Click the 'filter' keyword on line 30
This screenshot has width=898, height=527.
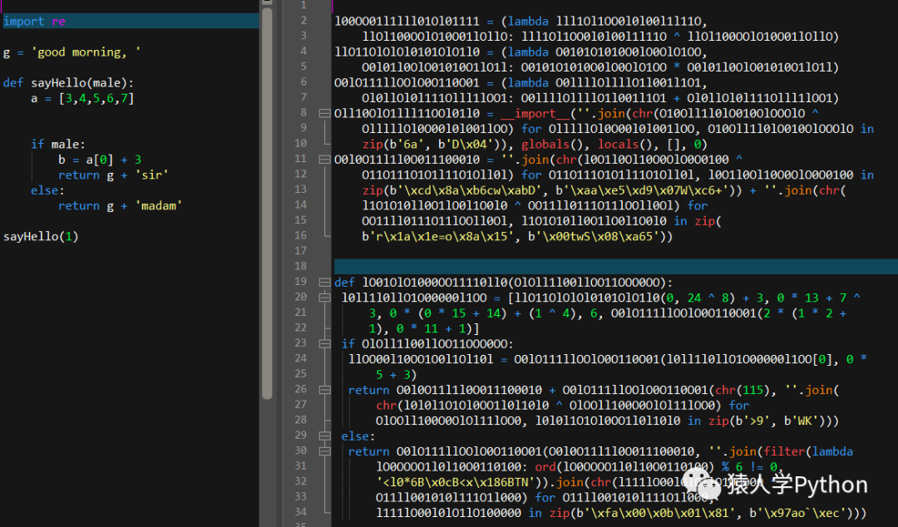[x=784, y=451]
